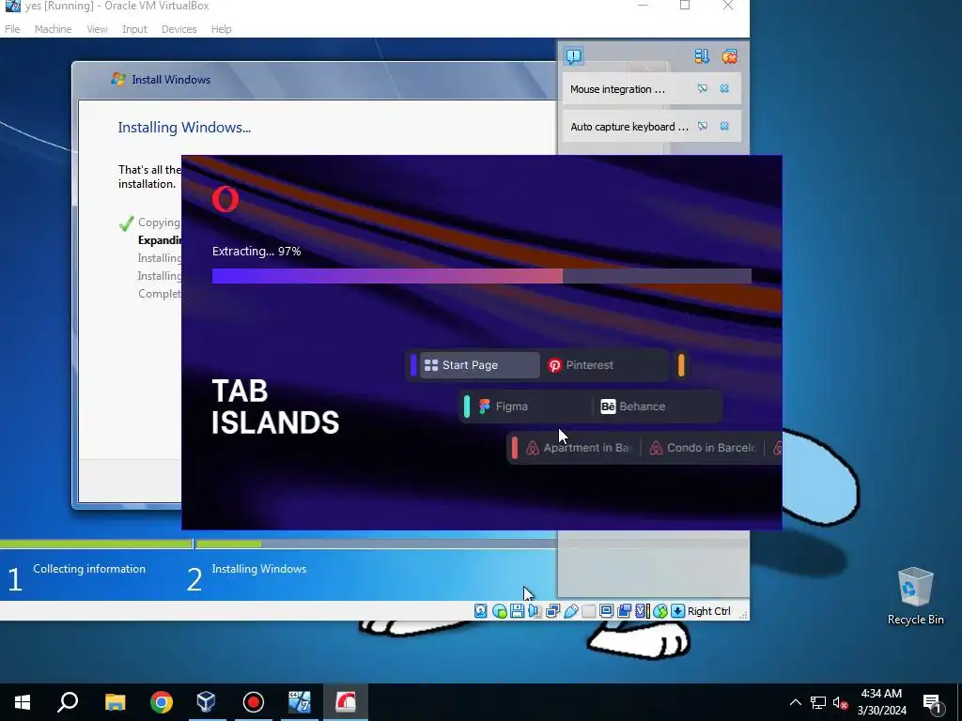This screenshot has width=962, height=721.
Task: Click the TAB ISLANDS heading
Action: pyautogui.click(x=275, y=407)
